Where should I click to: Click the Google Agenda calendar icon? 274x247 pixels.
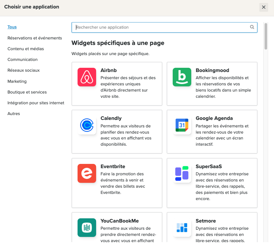[x=182, y=125]
